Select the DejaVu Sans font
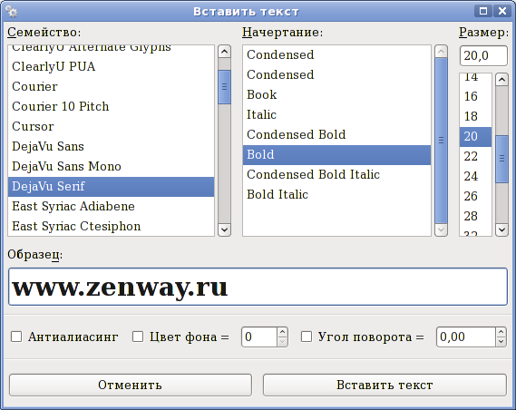The width and height of the screenshot is (516, 410). coord(111,146)
